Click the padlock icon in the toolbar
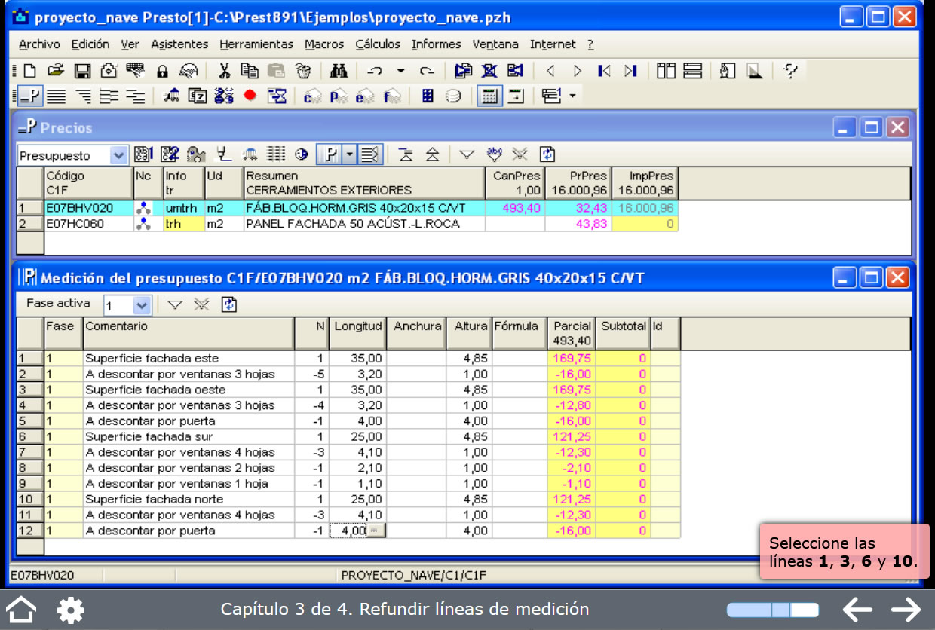 [x=162, y=71]
